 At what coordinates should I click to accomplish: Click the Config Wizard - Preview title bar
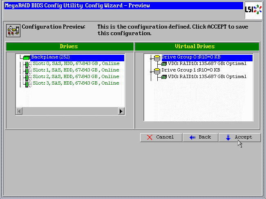123,6
